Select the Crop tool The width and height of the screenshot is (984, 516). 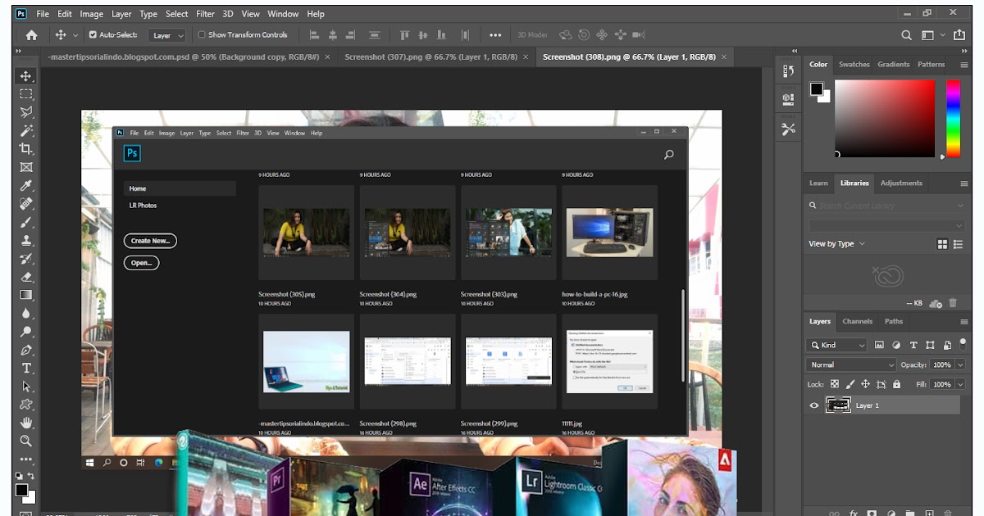(26, 148)
